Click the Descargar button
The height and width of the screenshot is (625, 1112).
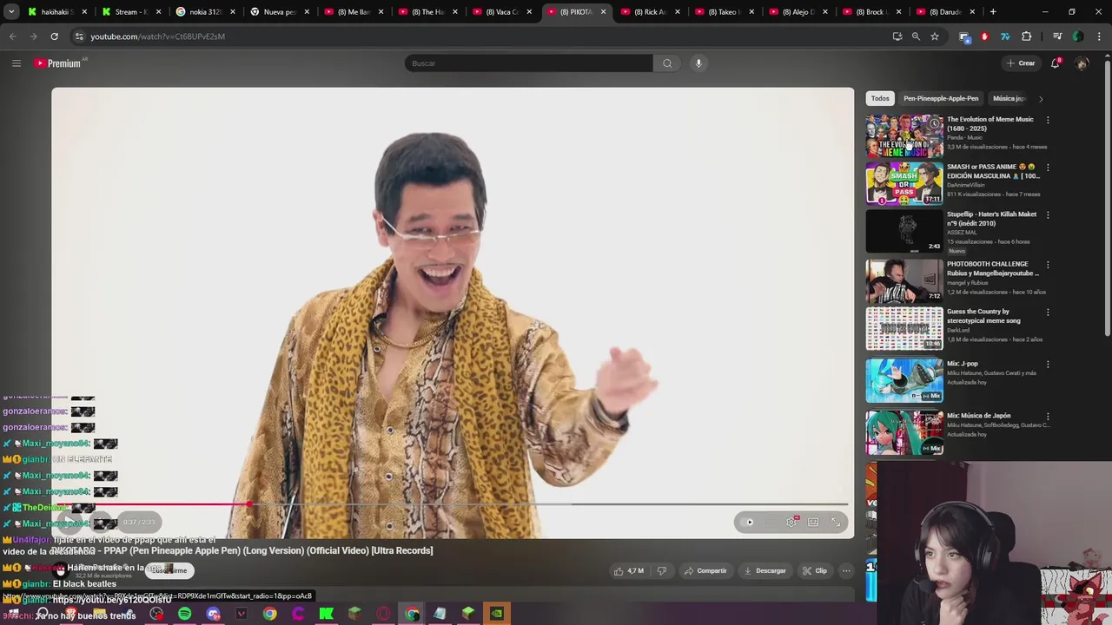[764, 570]
